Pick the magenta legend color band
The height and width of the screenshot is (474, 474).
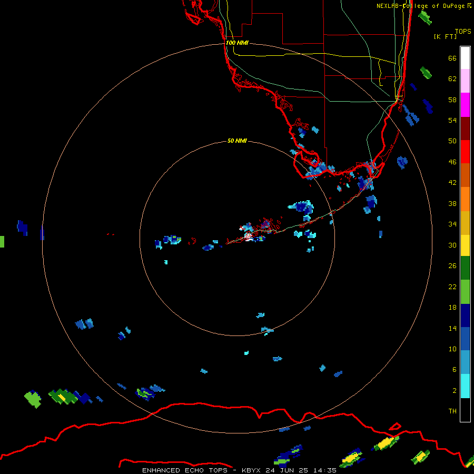(x=465, y=105)
